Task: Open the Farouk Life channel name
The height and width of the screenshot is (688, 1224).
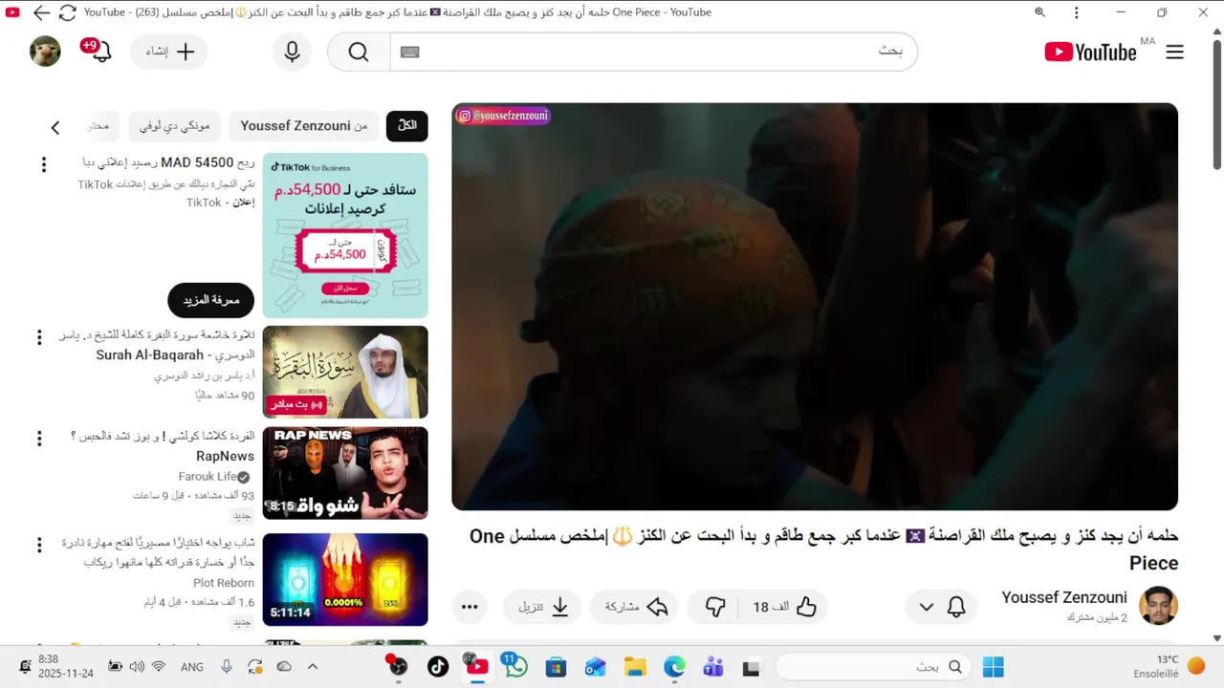Action: coord(208,476)
